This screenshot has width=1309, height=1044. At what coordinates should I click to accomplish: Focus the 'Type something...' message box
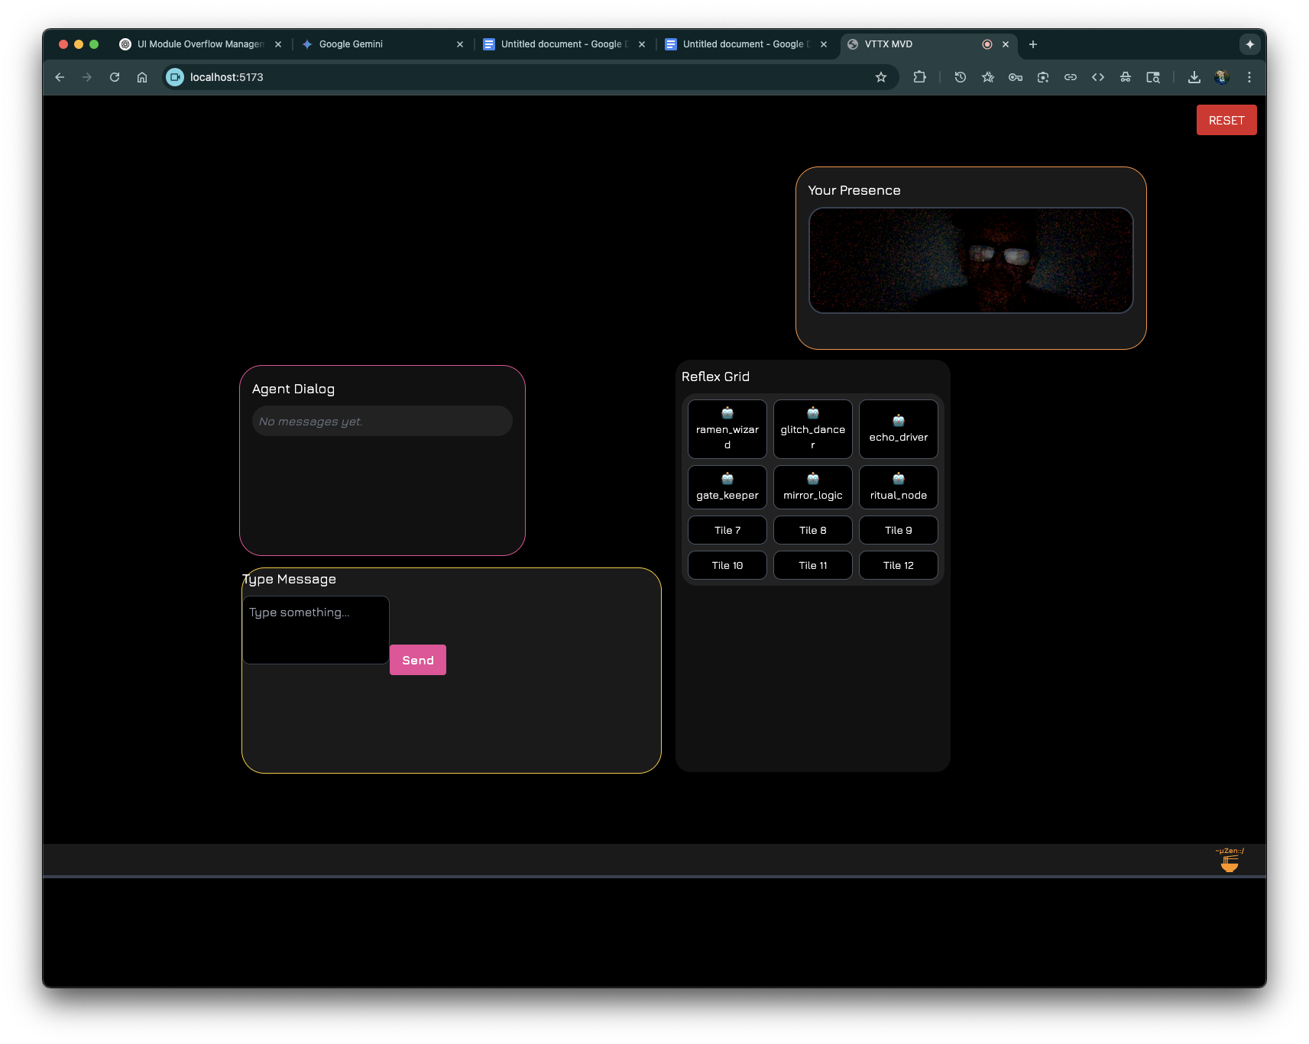(x=316, y=630)
